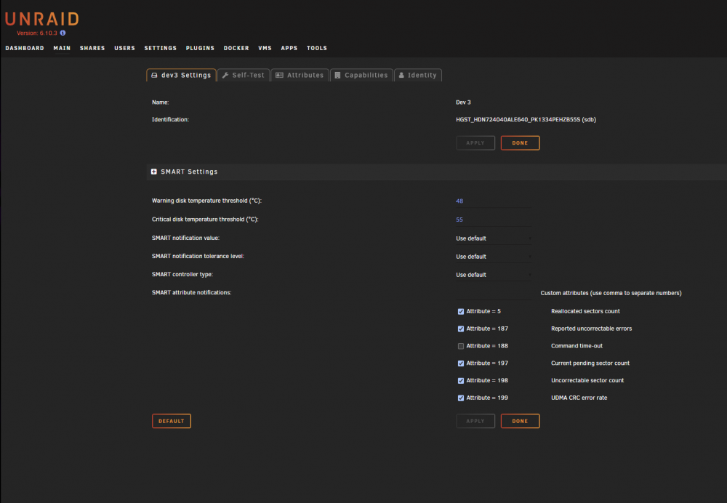The width and height of the screenshot is (727, 503).
Task: Enable Attribute = 188 command time-out
Action: click(x=461, y=346)
